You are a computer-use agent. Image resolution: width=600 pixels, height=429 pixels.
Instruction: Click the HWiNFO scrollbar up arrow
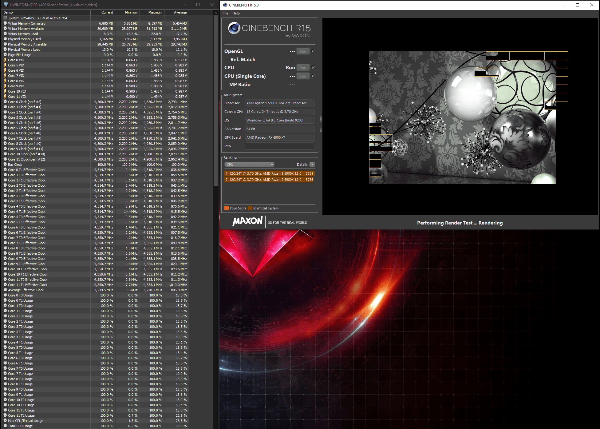[x=216, y=13]
